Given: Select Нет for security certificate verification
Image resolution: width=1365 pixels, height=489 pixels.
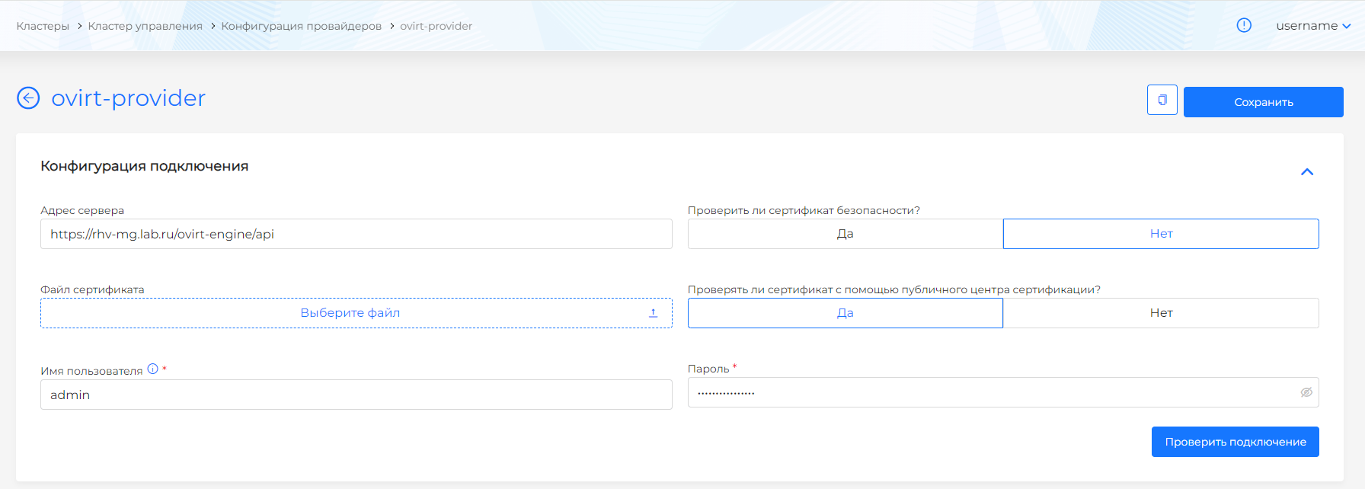Looking at the screenshot, I should pyautogui.click(x=1160, y=234).
